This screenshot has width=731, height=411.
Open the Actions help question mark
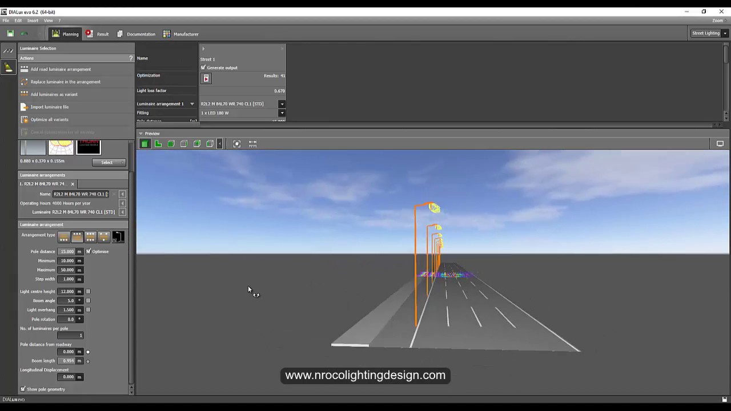131,58
